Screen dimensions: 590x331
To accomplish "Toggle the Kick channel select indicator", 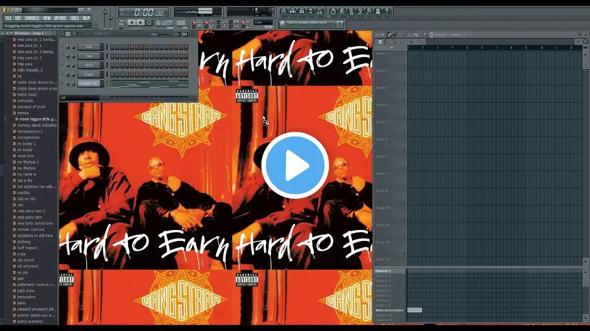I will tap(107, 47).
